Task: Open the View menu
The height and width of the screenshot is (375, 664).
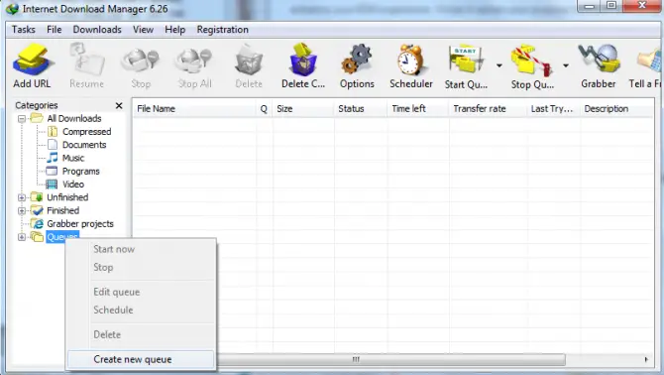Action: pyautogui.click(x=143, y=30)
